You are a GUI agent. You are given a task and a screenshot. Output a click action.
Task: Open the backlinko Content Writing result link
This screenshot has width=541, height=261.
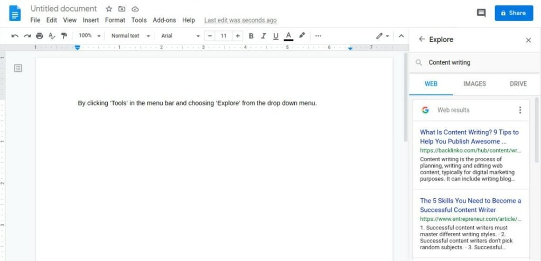pyautogui.click(x=469, y=137)
